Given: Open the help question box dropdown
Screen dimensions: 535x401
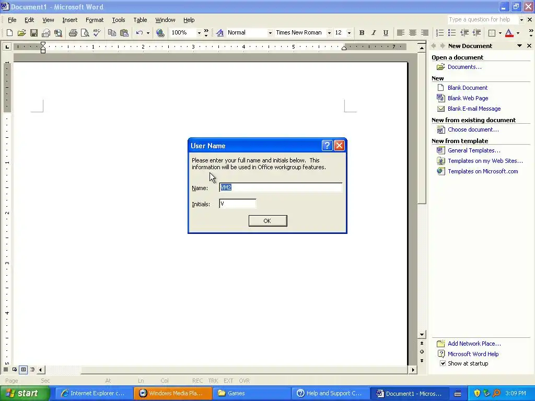Looking at the screenshot, I should pos(521,20).
